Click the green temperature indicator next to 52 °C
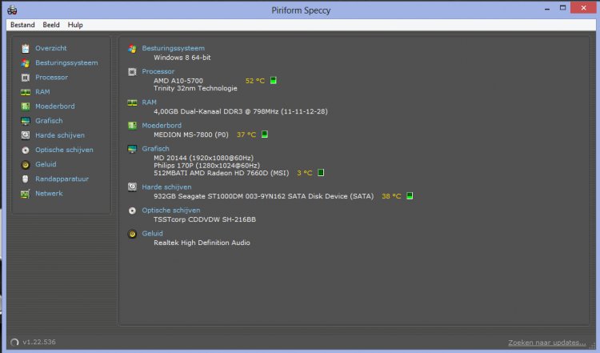 [274, 80]
